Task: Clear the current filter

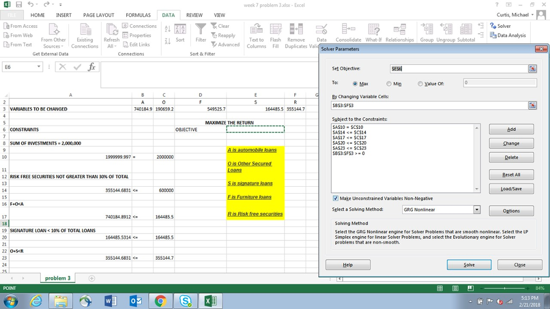Action: (x=220, y=26)
